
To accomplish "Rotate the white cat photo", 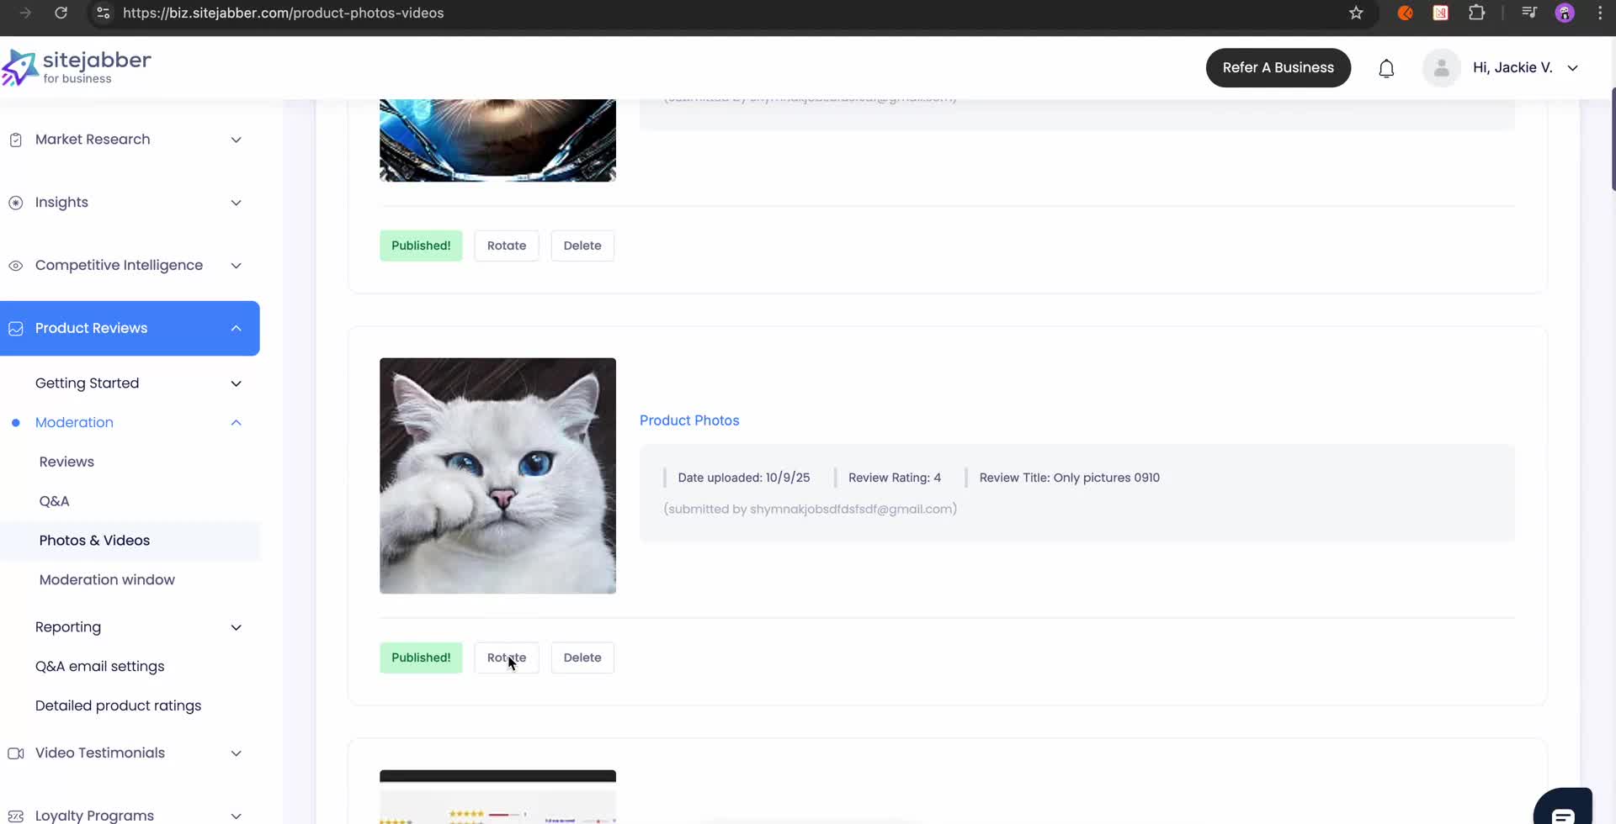I will (x=507, y=658).
